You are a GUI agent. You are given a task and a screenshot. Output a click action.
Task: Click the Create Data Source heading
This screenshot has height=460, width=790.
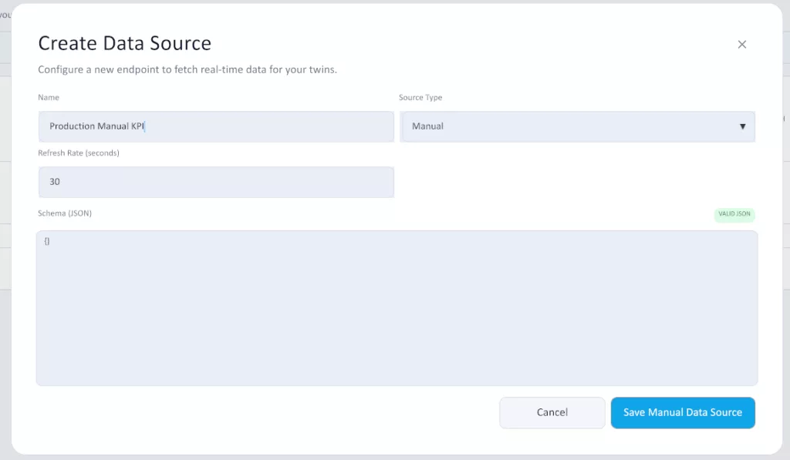coord(125,43)
